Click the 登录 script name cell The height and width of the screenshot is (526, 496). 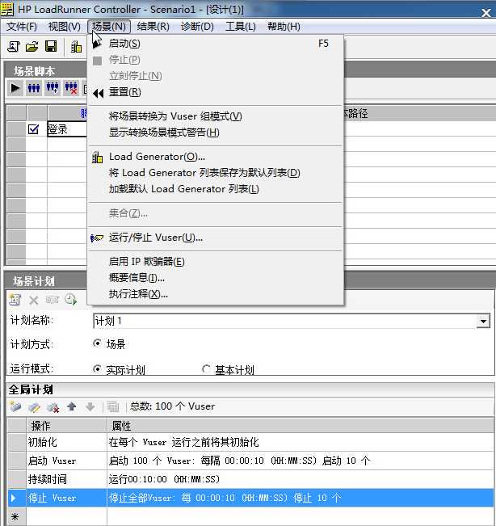67,129
